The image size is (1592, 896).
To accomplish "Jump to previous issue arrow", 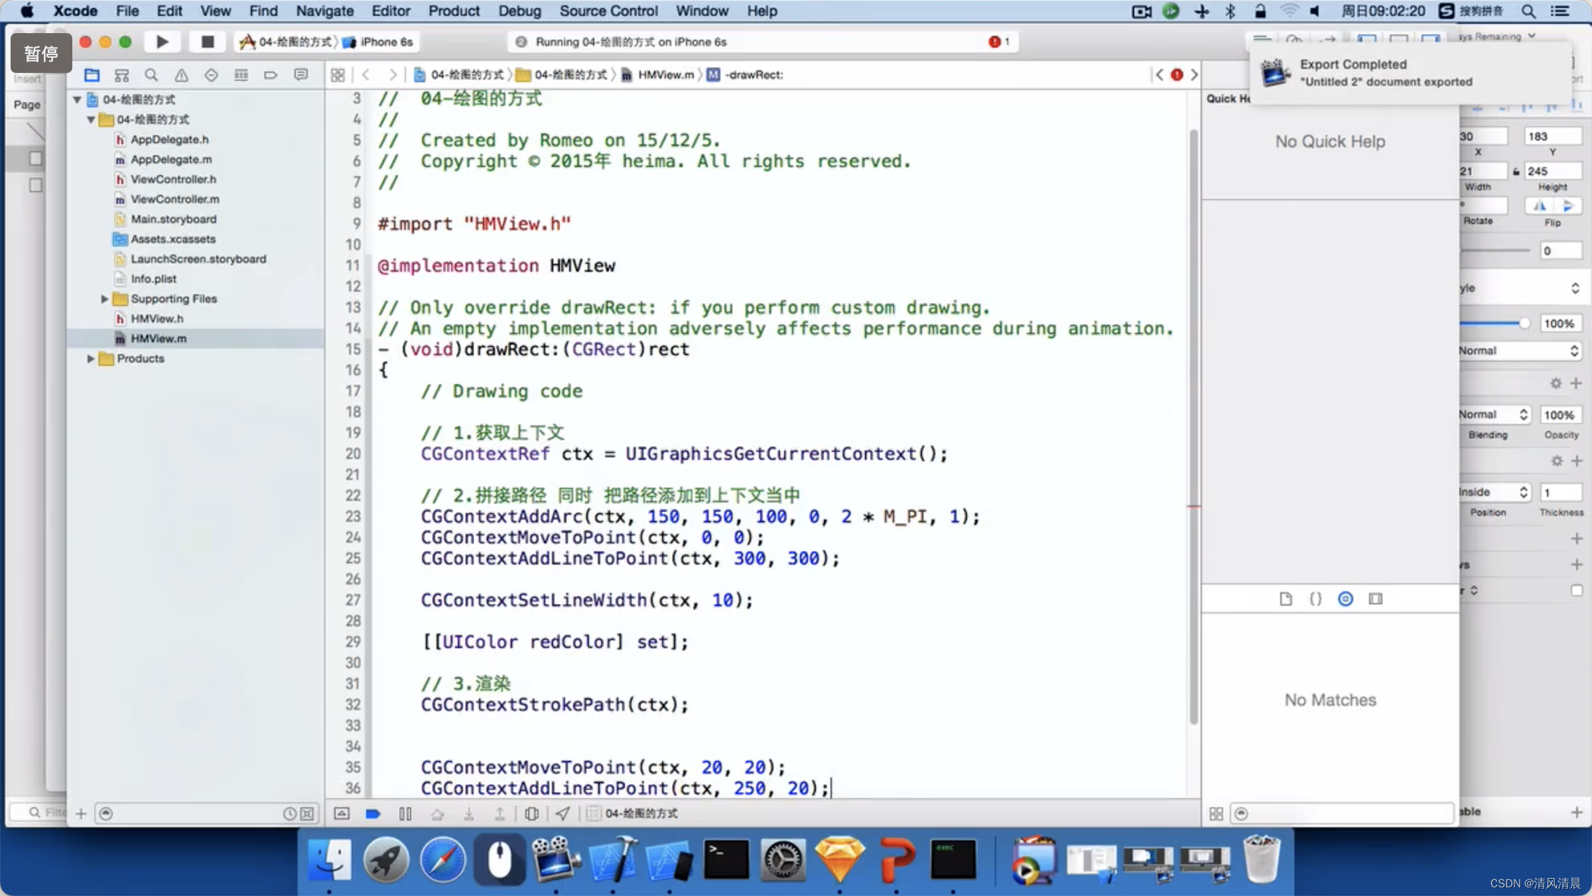I will pyautogui.click(x=1159, y=75).
